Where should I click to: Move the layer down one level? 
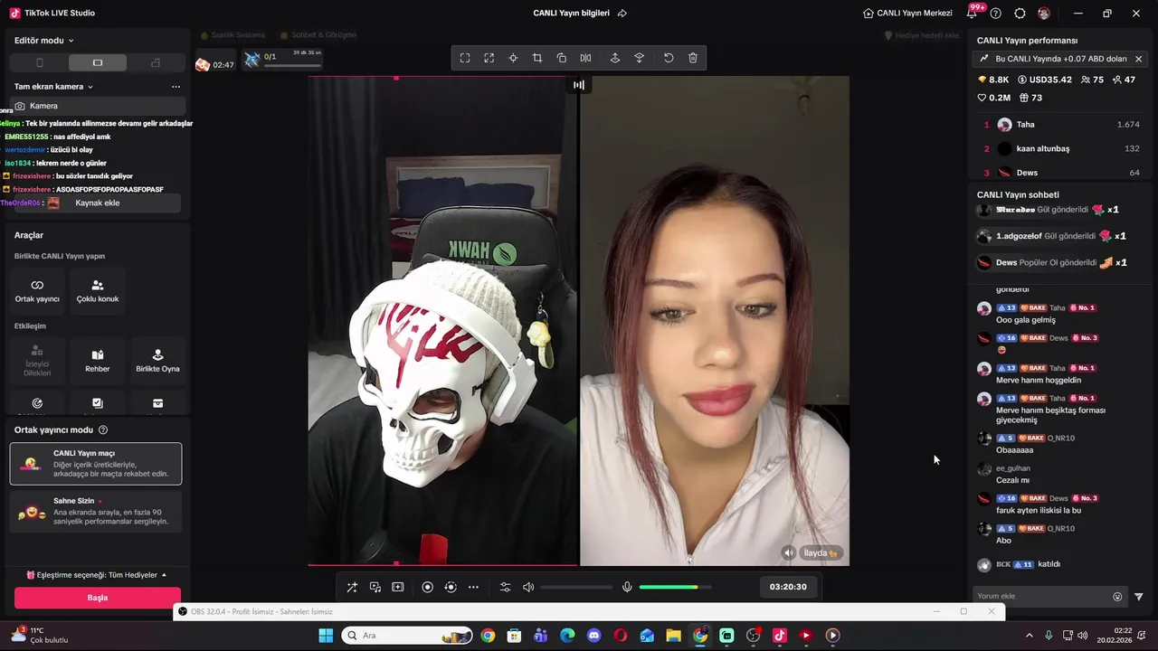coord(639,58)
